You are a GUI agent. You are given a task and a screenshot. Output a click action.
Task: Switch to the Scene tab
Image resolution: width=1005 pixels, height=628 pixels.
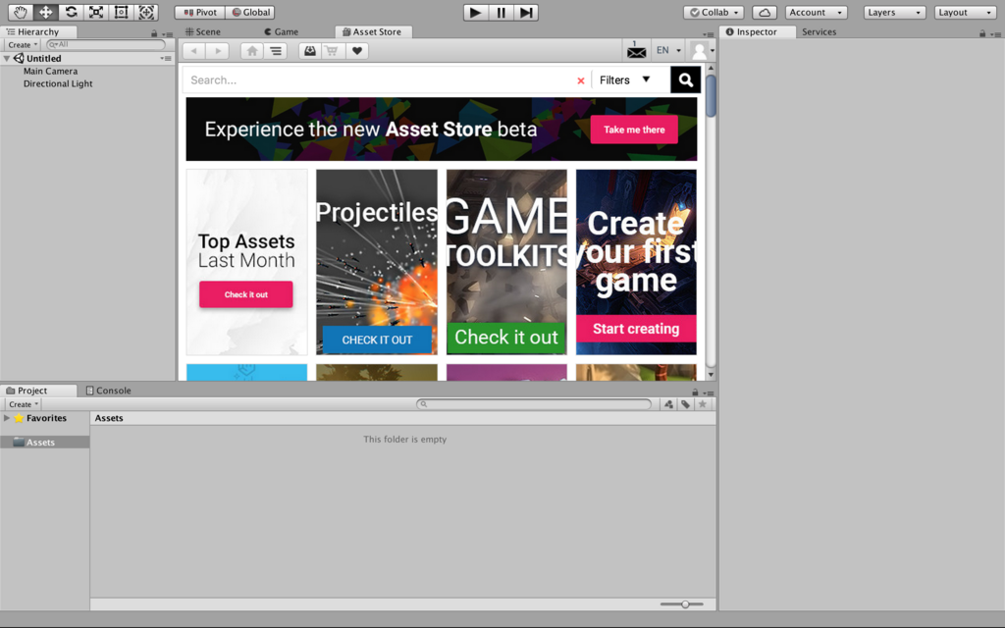[x=202, y=31]
